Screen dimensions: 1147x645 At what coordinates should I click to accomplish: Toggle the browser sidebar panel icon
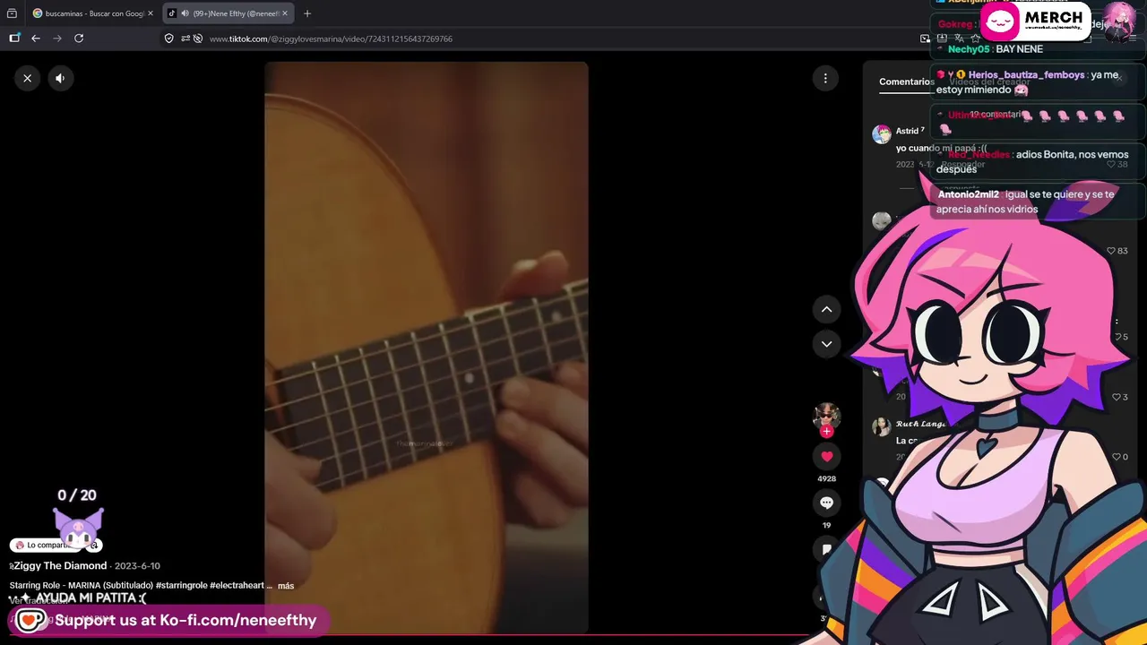coord(14,39)
